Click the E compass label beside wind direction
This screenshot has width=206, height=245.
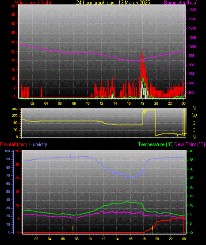pos(194,130)
